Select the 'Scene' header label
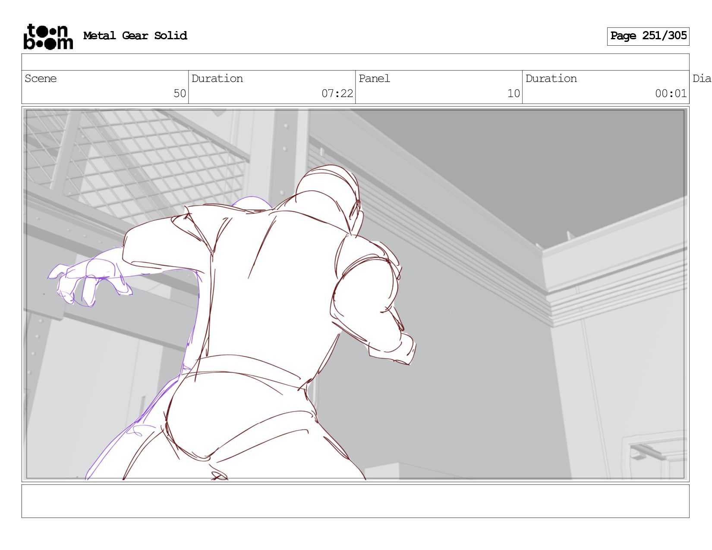The width and height of the screenshot is (712, 550). click(41, 79)
